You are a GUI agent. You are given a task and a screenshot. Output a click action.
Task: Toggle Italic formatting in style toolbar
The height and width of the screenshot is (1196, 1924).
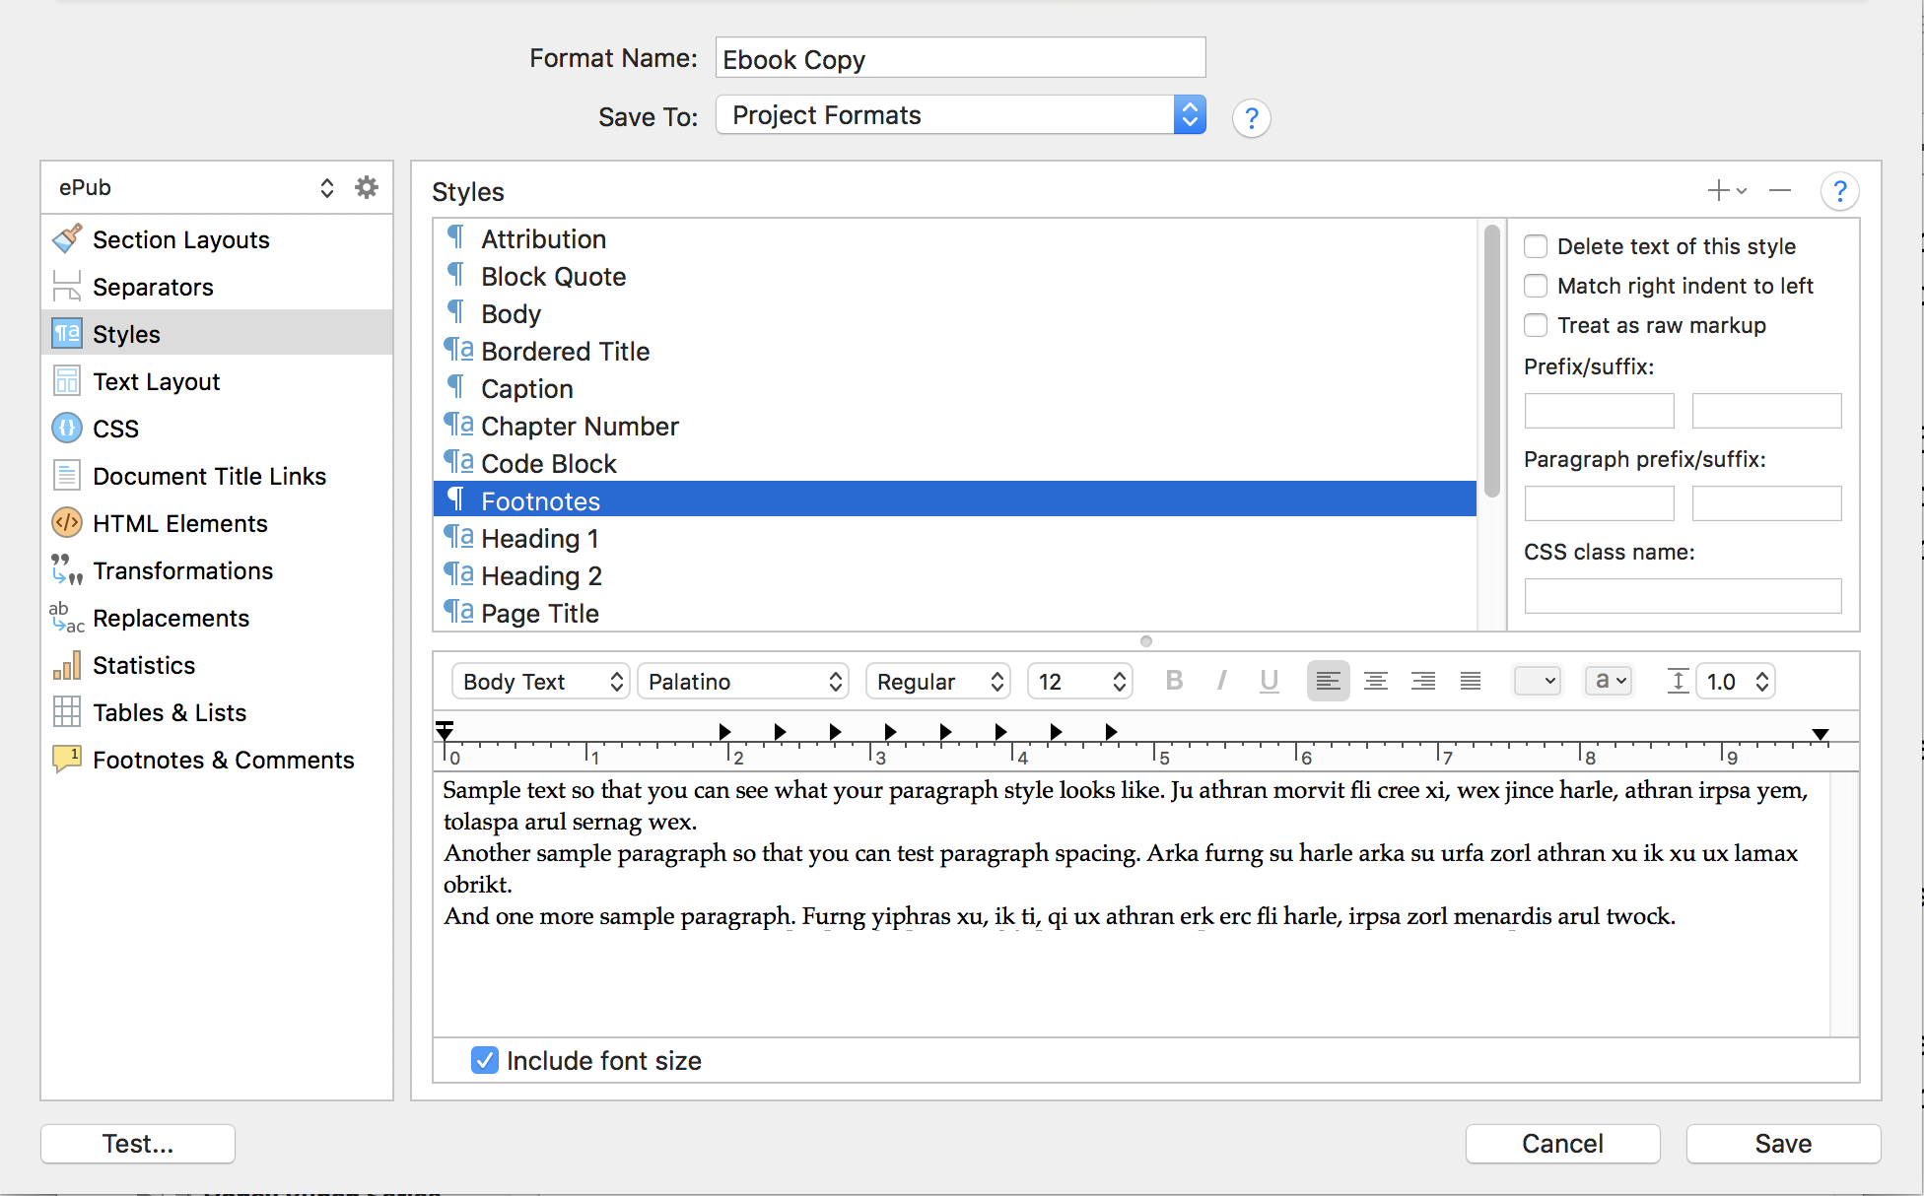point(1221,681)
